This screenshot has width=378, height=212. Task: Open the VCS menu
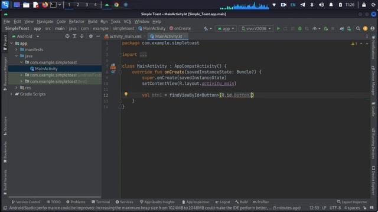tap(128, 22)
